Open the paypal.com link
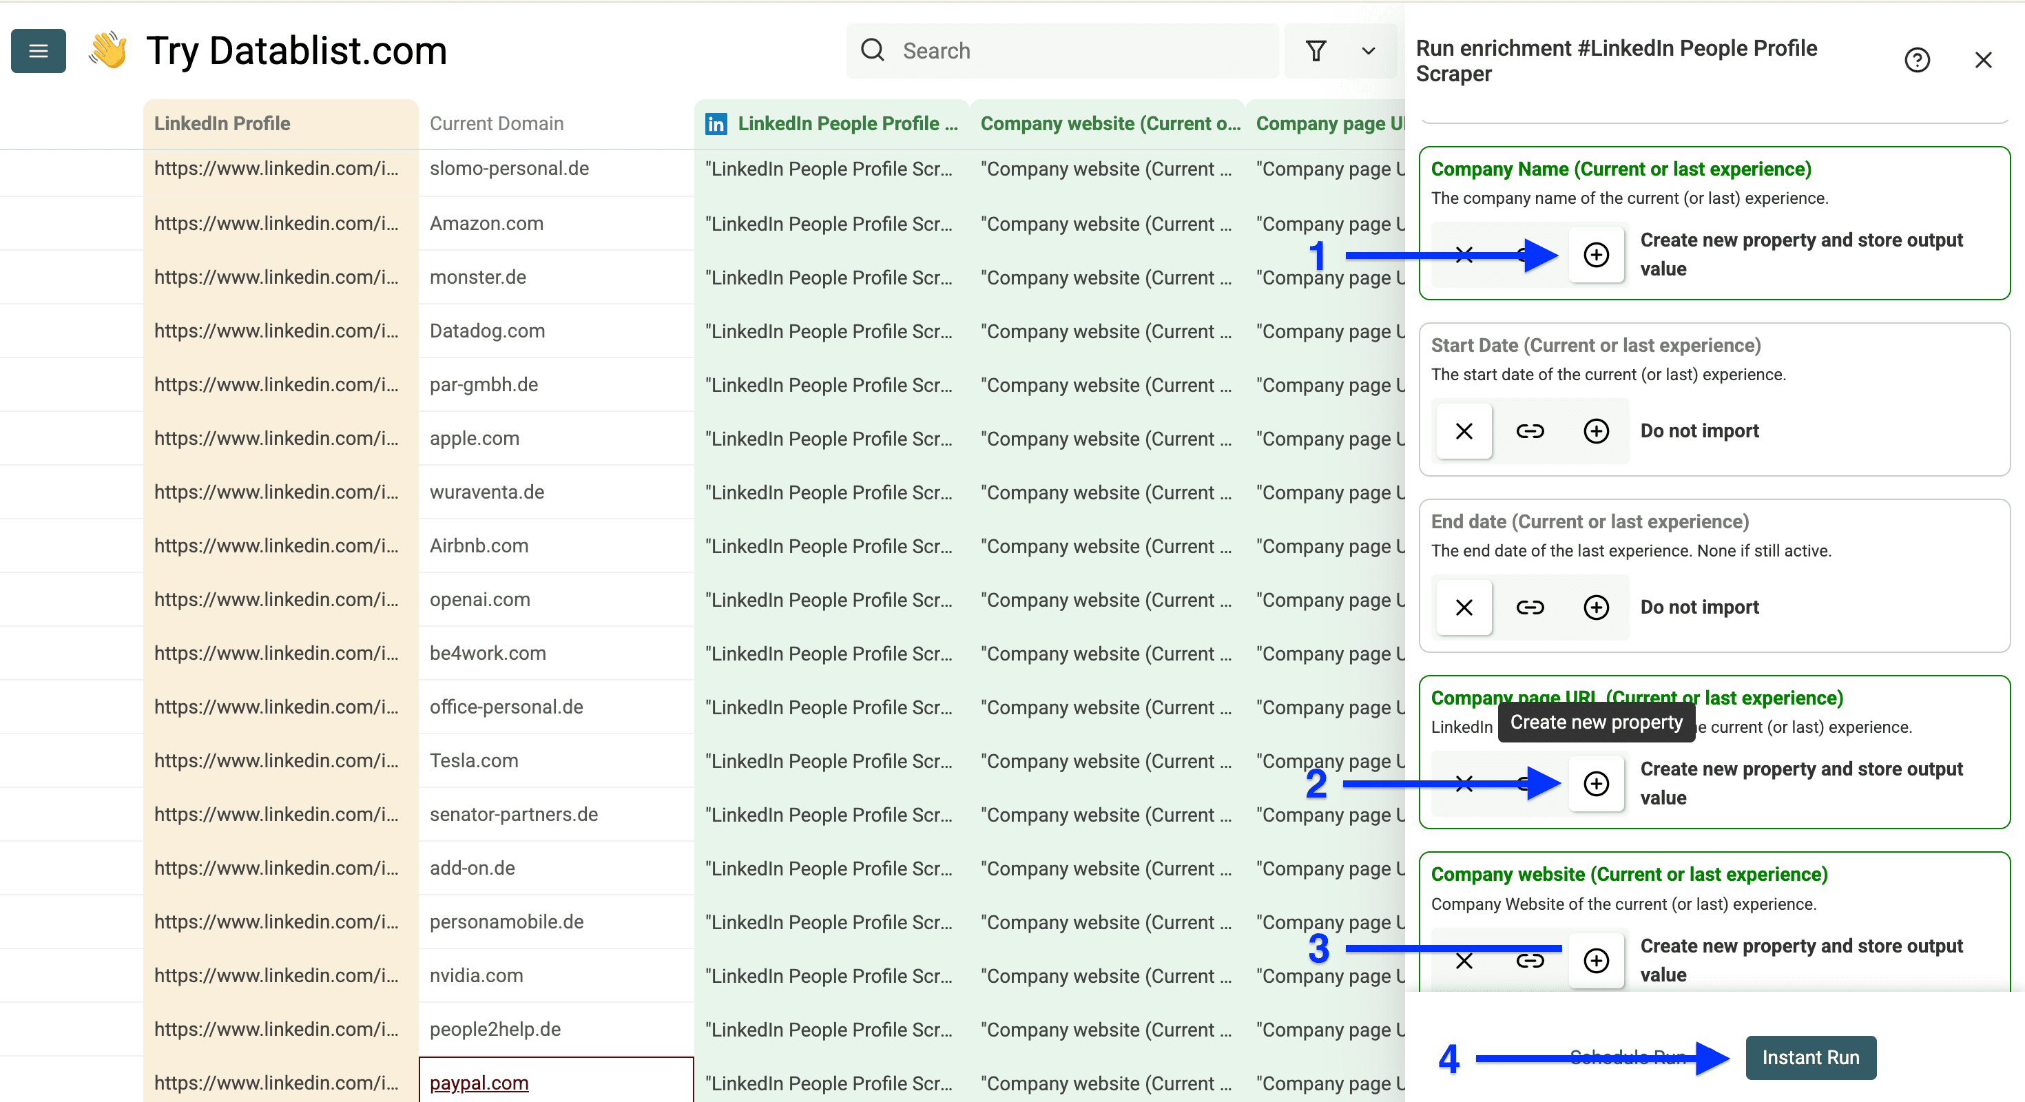The height and width of the screenshot is (1102, 2025). click(x=479, y=1082)
